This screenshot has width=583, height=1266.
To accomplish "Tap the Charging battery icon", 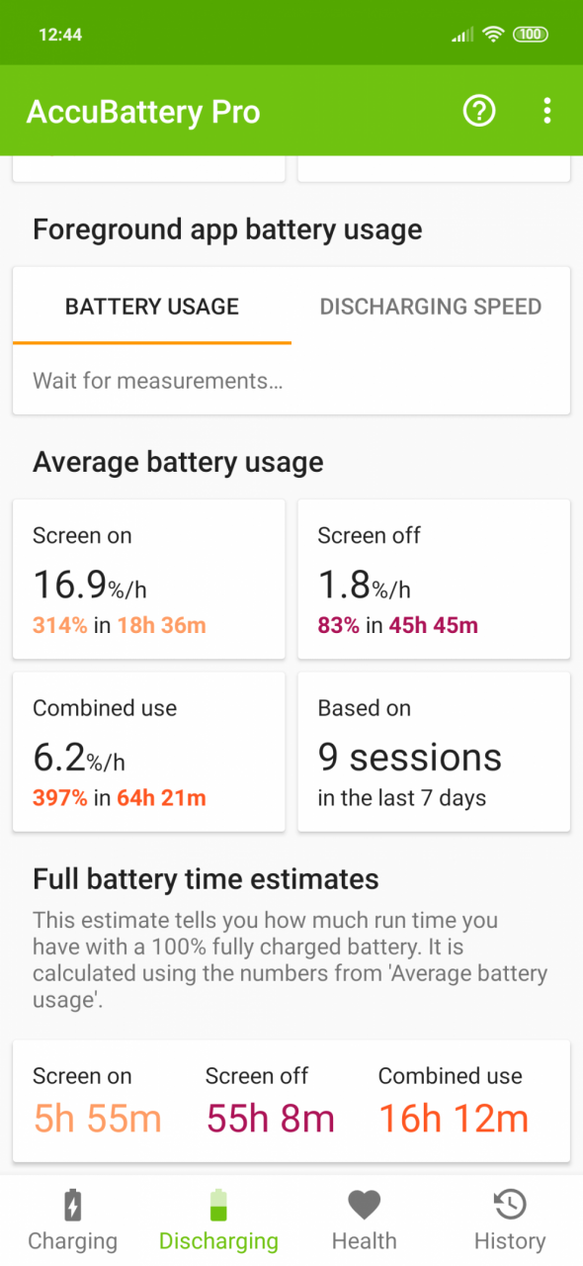I will pyautogui.click(x=72, y=1206).
